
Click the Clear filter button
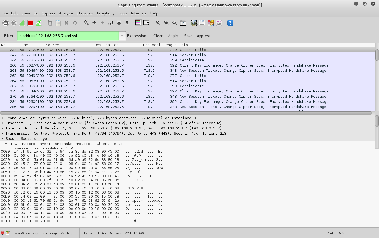point(158,36)
